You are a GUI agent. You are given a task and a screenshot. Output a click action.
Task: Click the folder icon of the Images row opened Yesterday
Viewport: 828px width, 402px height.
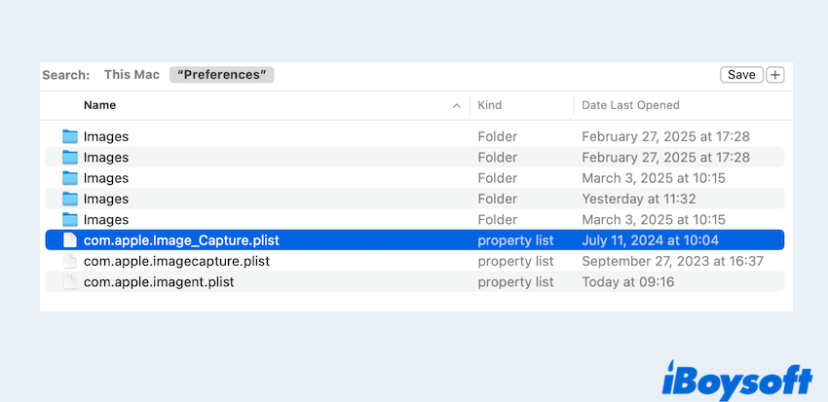click(69, 199)
